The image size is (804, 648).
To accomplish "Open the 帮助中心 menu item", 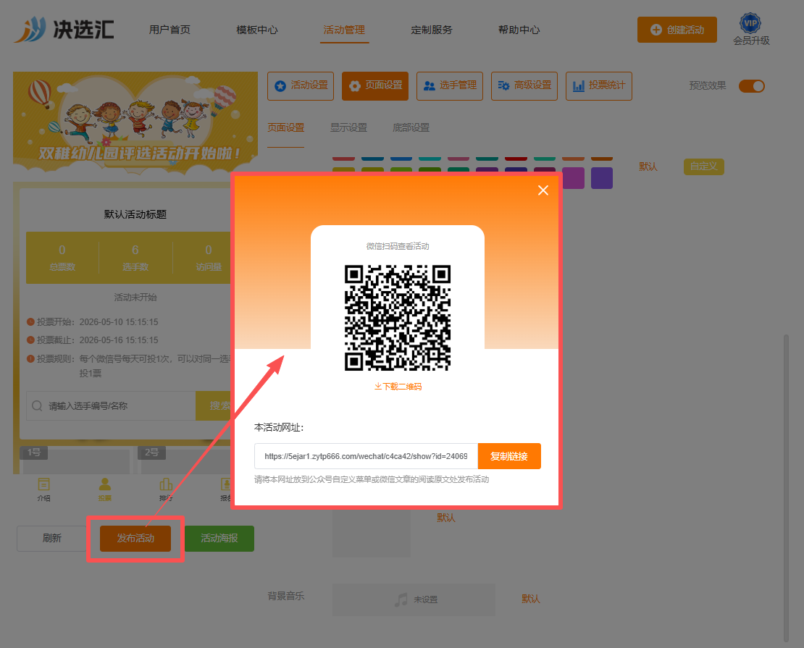I will coord(519,30).
